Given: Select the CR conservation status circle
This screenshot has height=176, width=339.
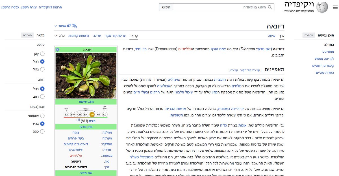Looking at the screenshot, I should tap(79, 115).
